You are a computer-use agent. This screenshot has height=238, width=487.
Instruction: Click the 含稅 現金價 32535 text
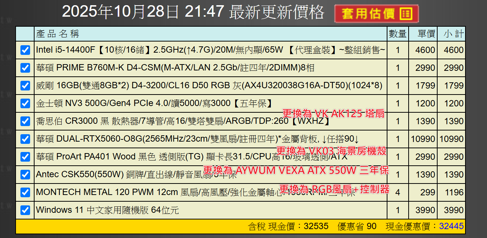(288, 226)
